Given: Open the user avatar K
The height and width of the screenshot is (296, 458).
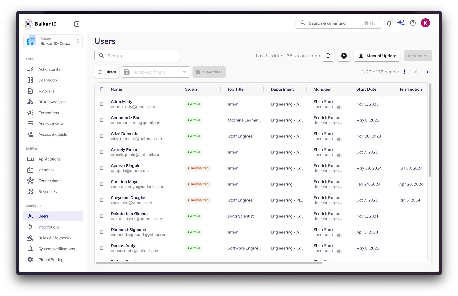Looking at the screenshot, I should [425, 23].
